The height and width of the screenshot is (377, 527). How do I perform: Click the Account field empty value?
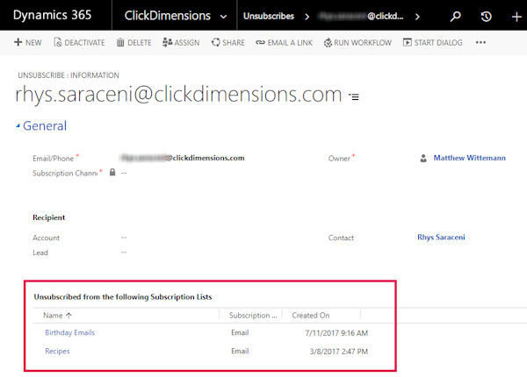click(124, 238)
